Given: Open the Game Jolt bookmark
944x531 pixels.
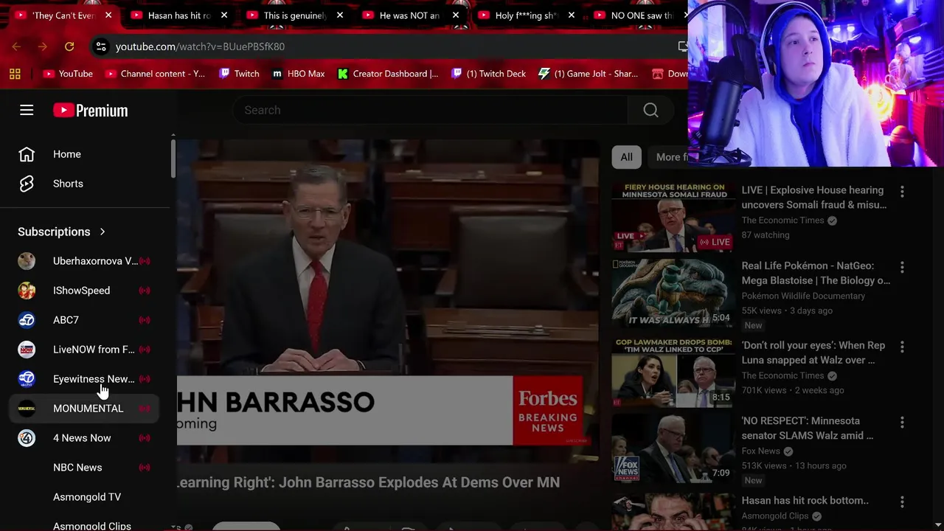Looking at the screenshot, I should (589, 74).
